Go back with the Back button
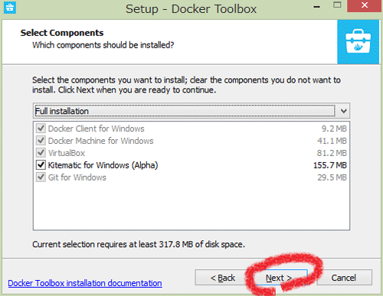Screen dimensions: 383x296 pos(222,278)
